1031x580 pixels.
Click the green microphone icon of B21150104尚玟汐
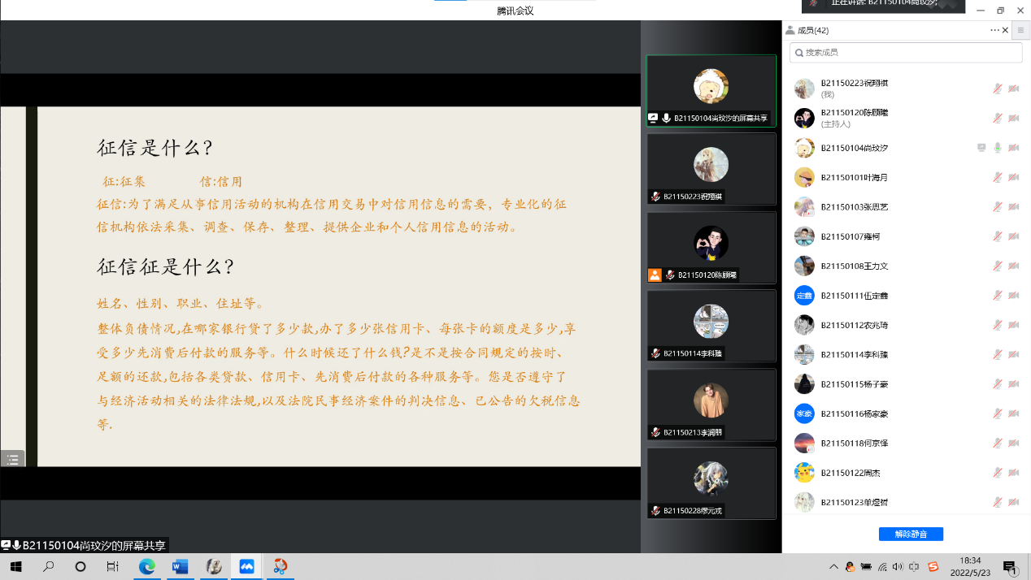pyautogui.click(x=997, y=148)
